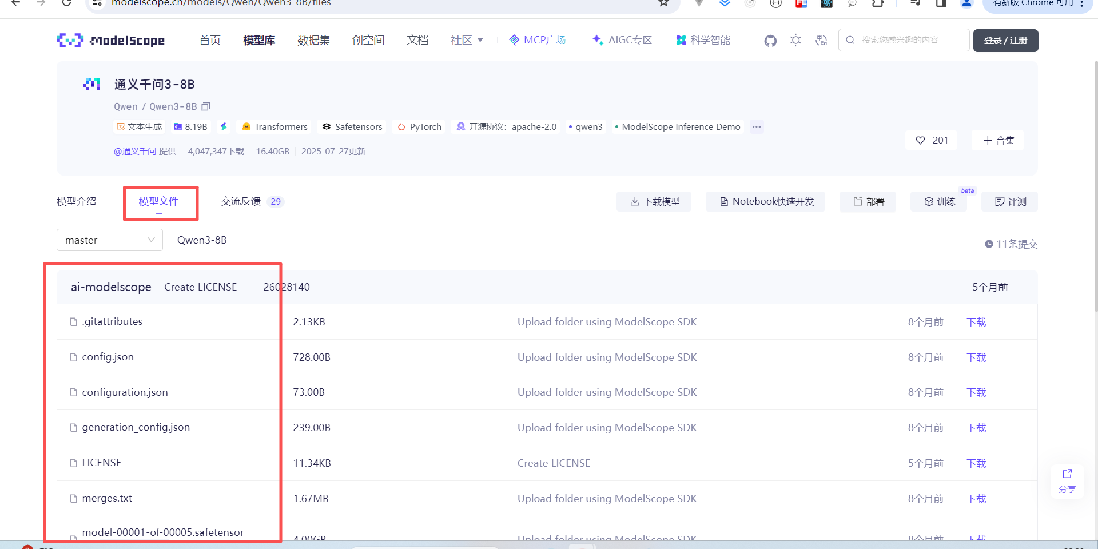Viewport: 1098px width, 549px height.
Task: Download .gitattributes via 下载 link
Action: coord(976,322)
